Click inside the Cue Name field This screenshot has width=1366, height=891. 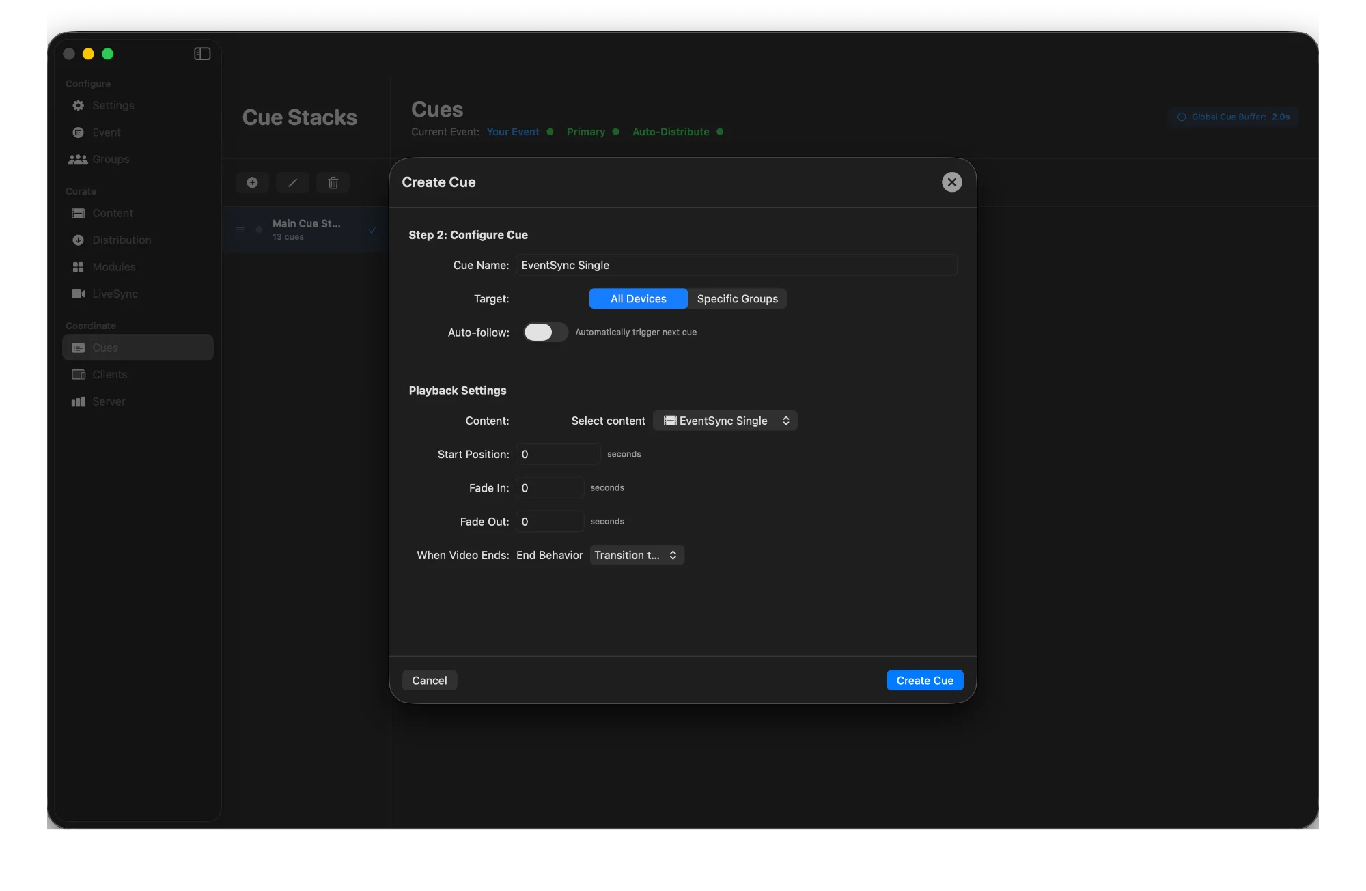pyautogui.click(x=736, y=265)
